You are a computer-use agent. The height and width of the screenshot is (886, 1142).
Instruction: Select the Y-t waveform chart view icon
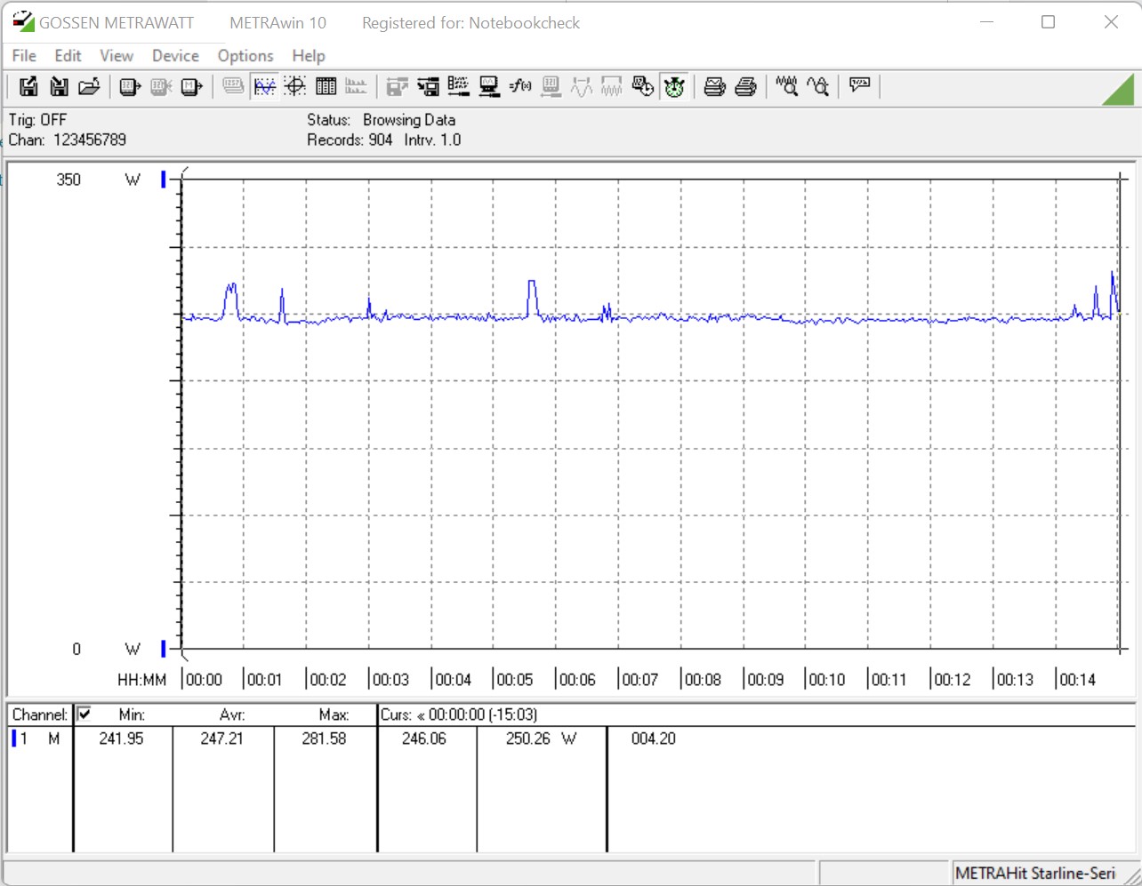click(264, 86)
